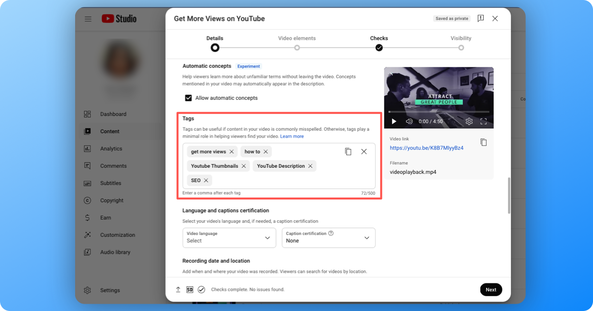Screen dimensions: 593x311
Task: Uncheck Allow automatic concepts
Action: point(188,98)
